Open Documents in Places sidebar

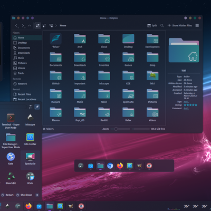pos(27,48)
